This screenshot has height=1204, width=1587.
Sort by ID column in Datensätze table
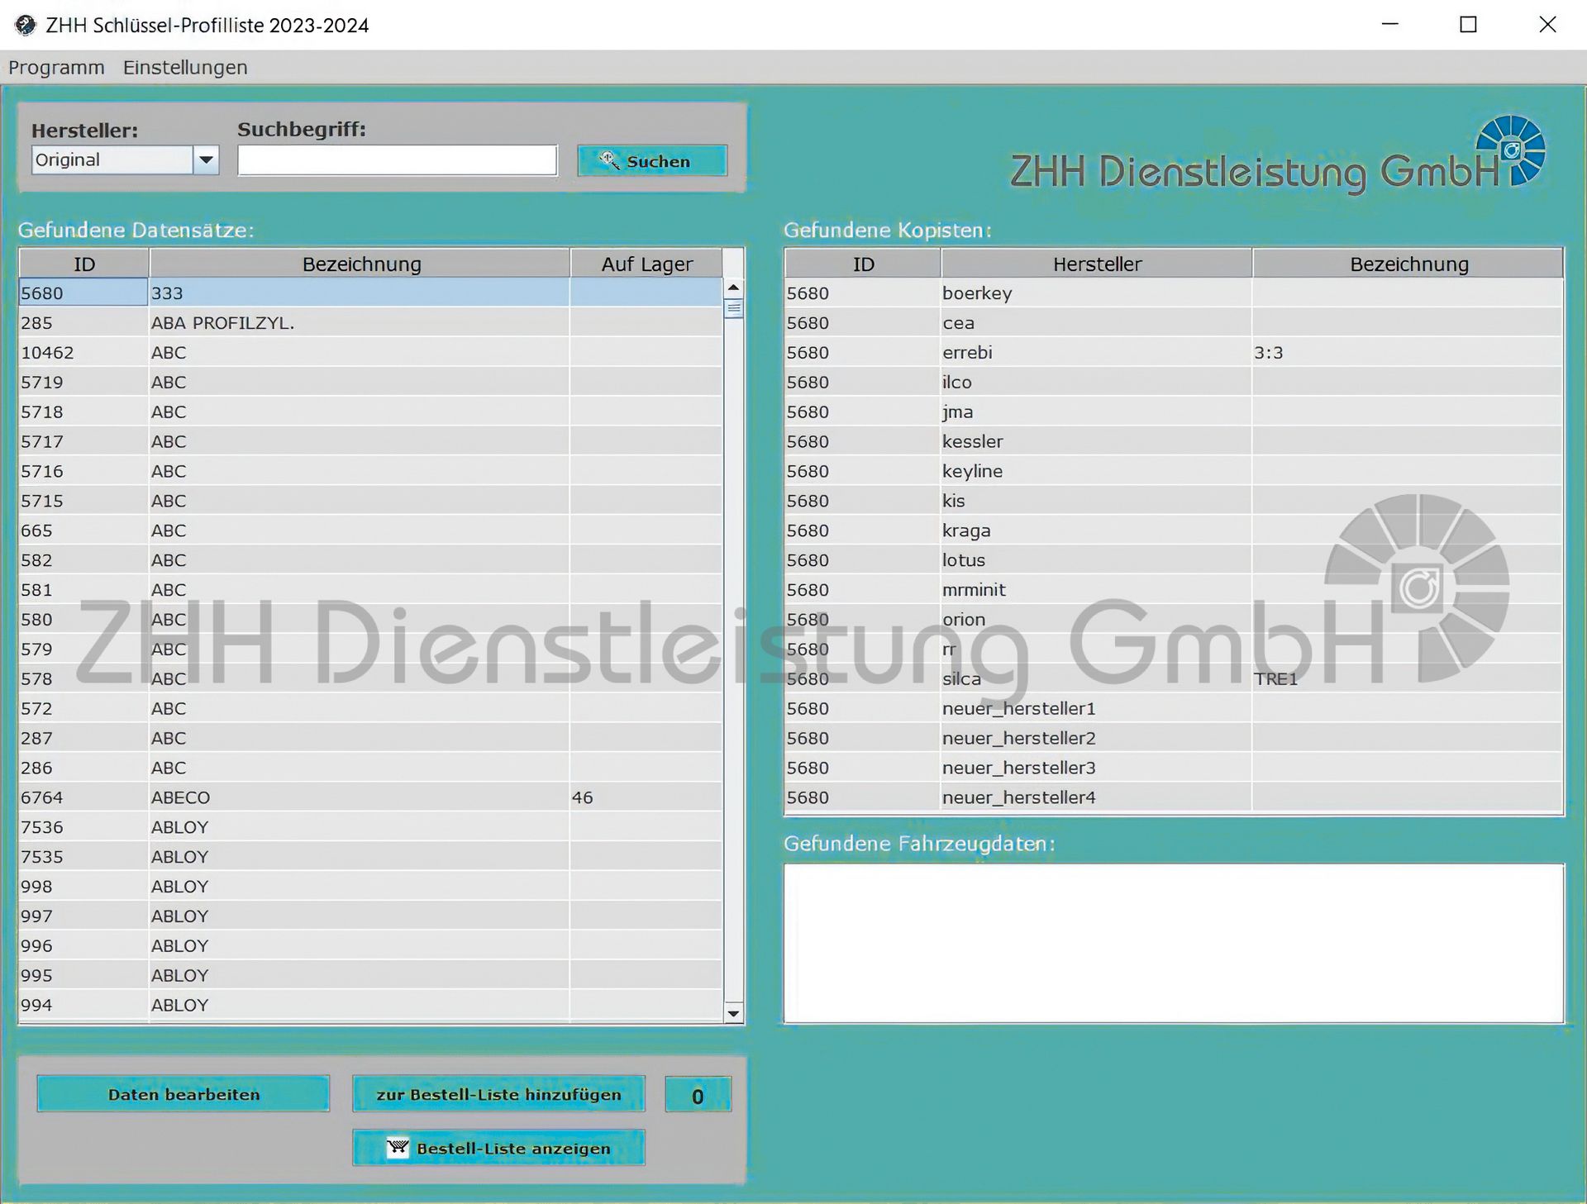(84, 264)
